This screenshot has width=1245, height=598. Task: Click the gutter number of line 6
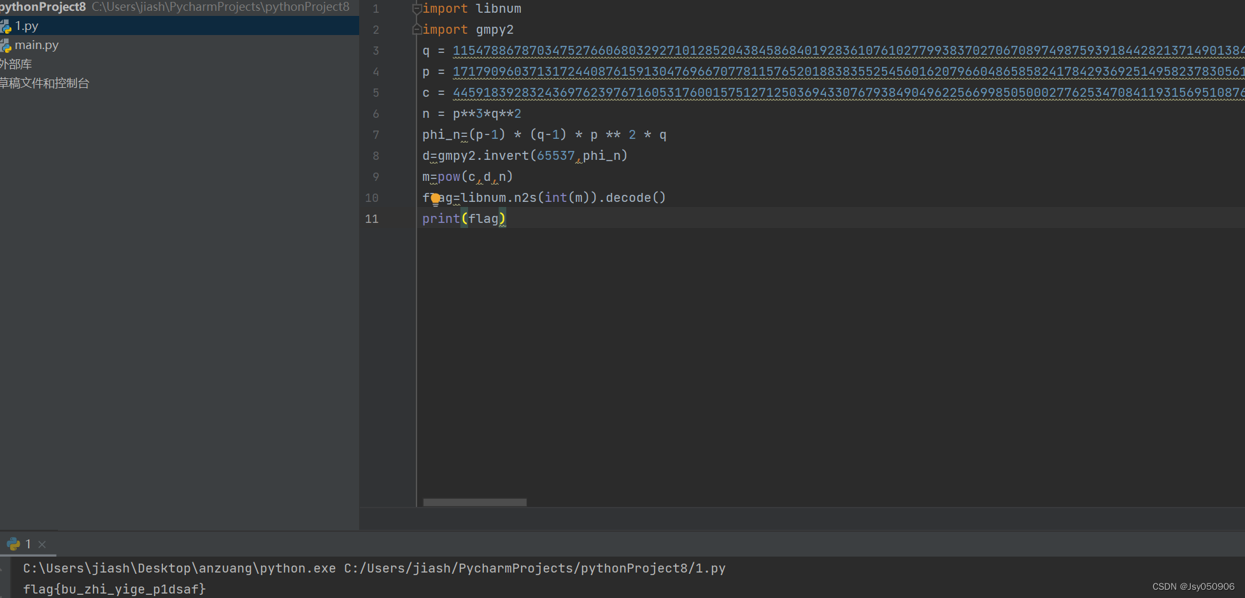pos(376,113)
